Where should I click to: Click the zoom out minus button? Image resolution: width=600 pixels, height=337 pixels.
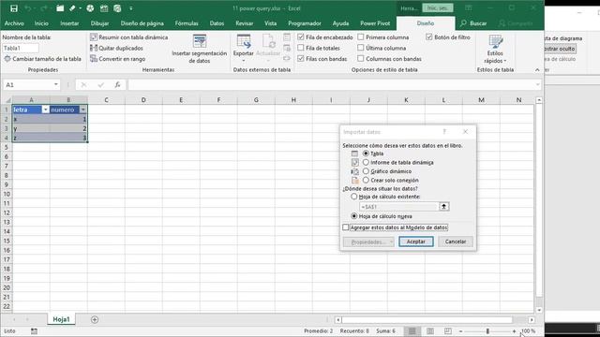coord(460,331)
